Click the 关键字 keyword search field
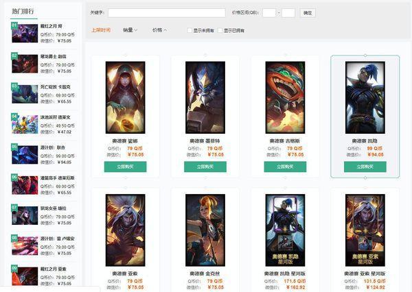This screenshot has width=412, height=292. coord(167,12)
